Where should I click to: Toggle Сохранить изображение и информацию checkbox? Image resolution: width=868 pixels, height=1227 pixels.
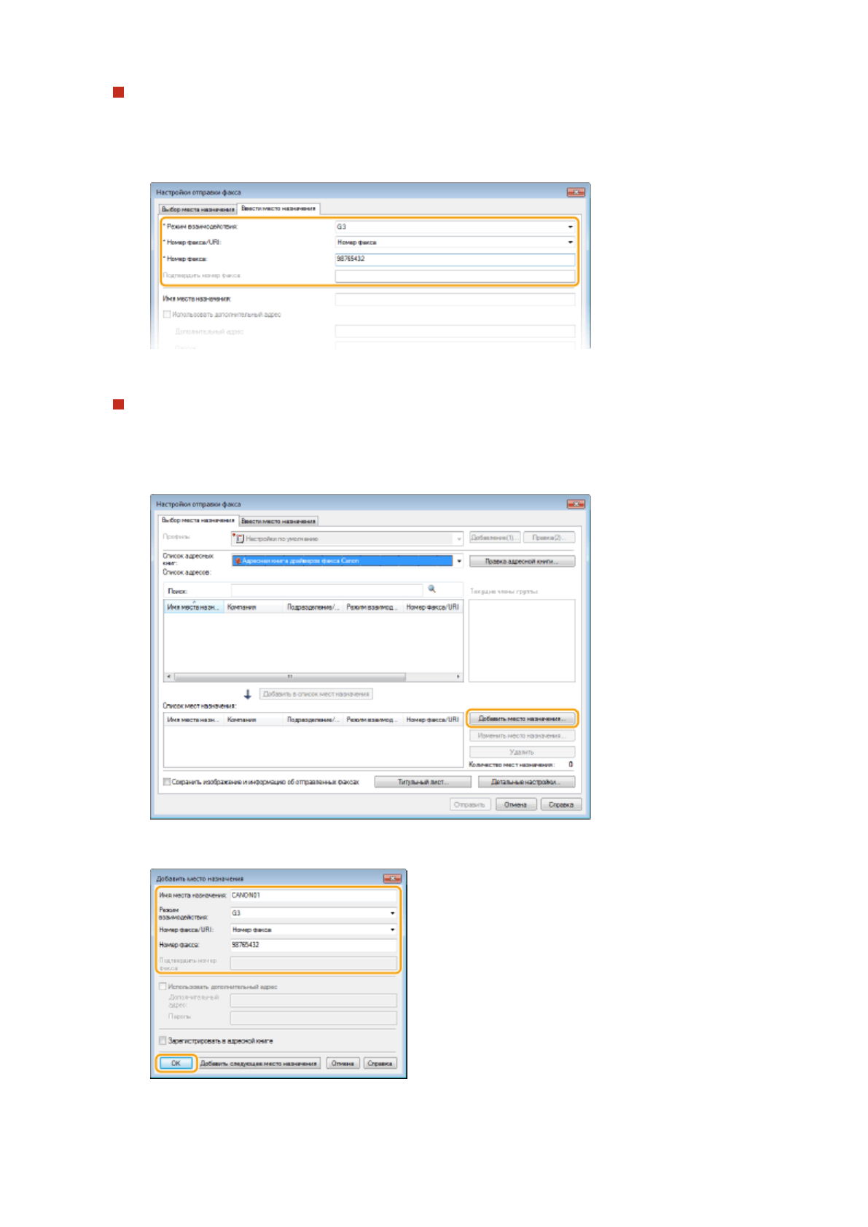click(x=167, y=782)
